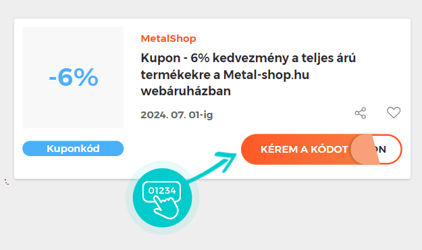Click the word webáruházban in the title
Image resolution: width=422 pixels, height=250 pixels.
pyautogui.click(x=186, y=91)
